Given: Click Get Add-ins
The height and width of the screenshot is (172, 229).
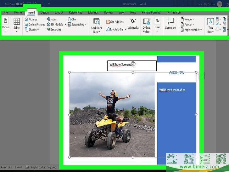Looking at the screenshot, I should pyautogui.click(x=115, y=22).
